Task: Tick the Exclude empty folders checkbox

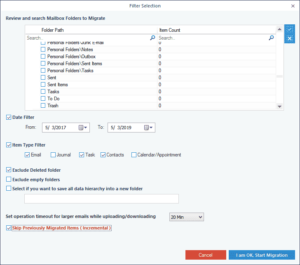Action: click(x=9, y=179)
